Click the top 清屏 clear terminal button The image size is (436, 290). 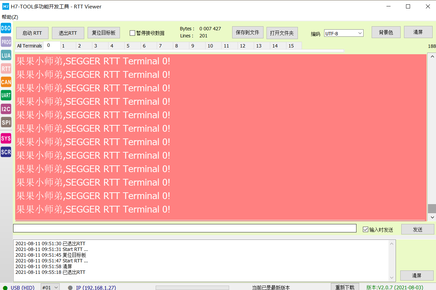[x=418, y=32]
